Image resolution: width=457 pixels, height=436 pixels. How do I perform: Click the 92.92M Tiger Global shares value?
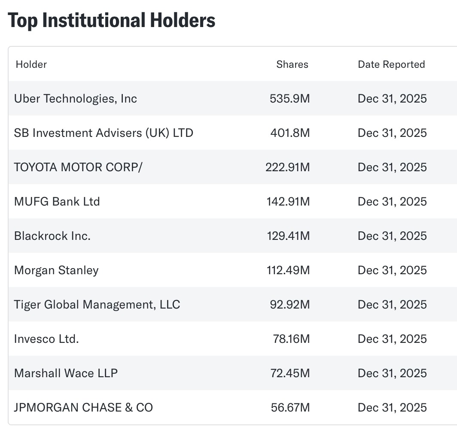point(290,305)
